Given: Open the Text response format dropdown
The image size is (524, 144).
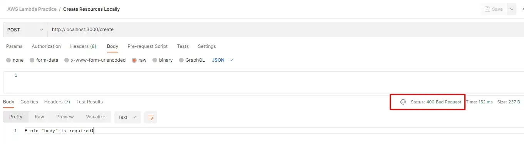Looking at the screenshot, I should [127, 117].
